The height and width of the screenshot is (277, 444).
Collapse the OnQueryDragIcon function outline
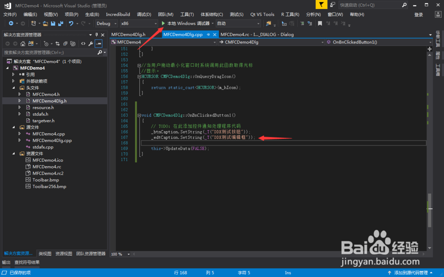139,77
